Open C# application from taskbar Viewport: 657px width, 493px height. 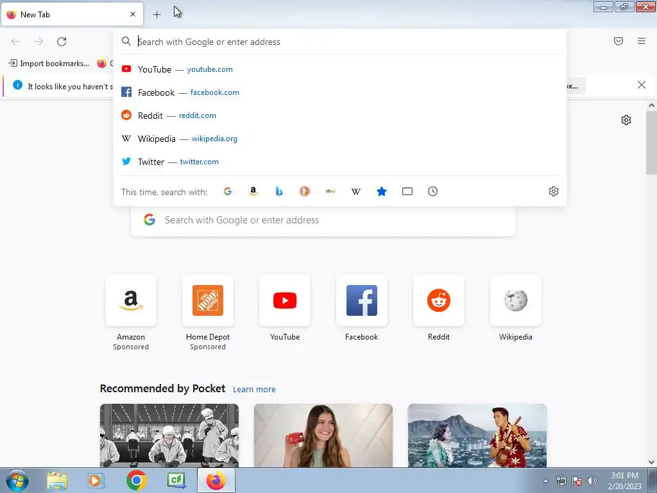[176, 481]
